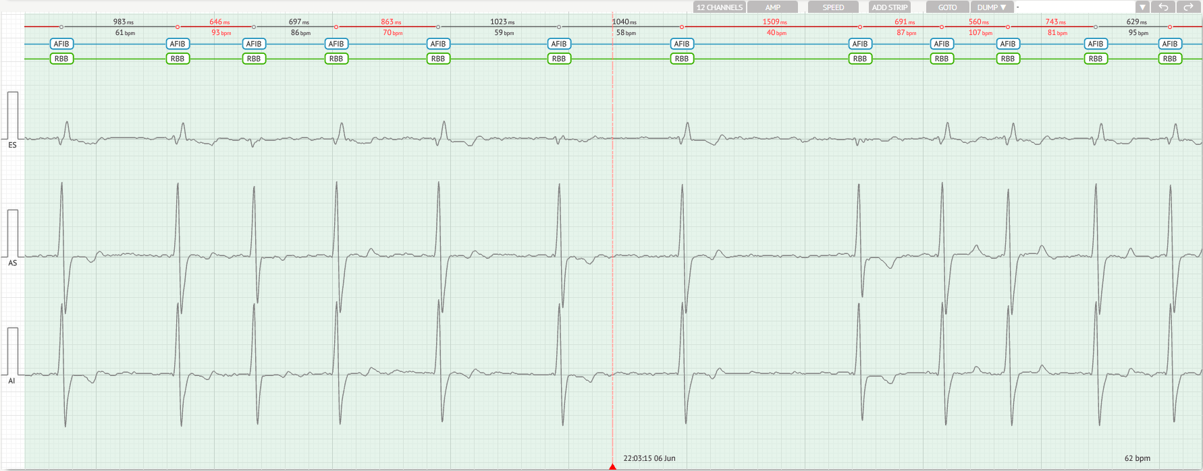Click the redo arrow icon
Screen dimensions: 1203x471
coord(1188,7)
